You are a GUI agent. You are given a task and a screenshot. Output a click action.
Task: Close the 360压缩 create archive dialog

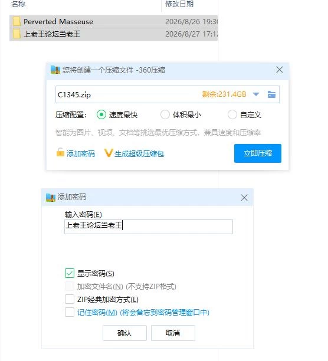click(280, 70)
